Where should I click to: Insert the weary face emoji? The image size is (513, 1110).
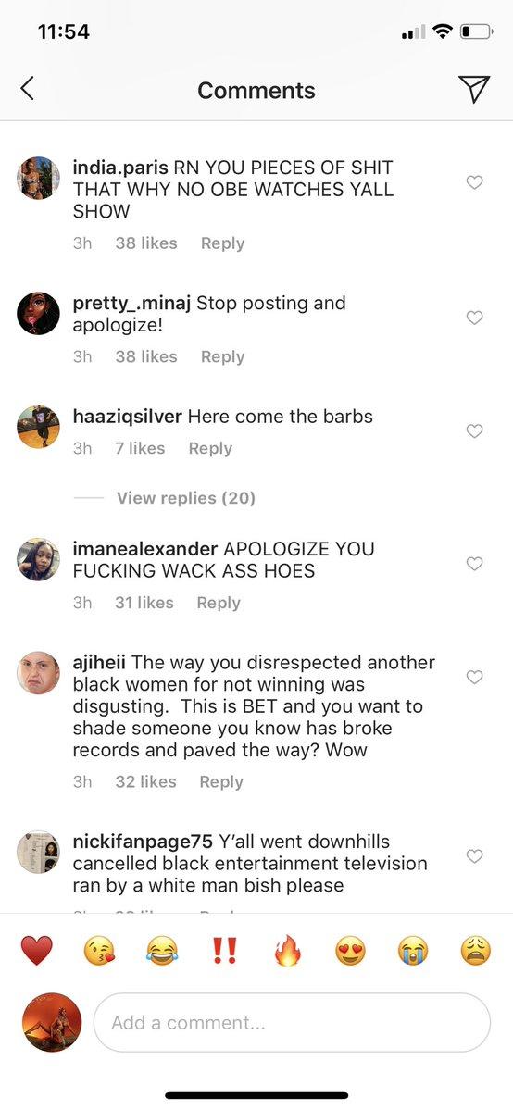point(475,951)
